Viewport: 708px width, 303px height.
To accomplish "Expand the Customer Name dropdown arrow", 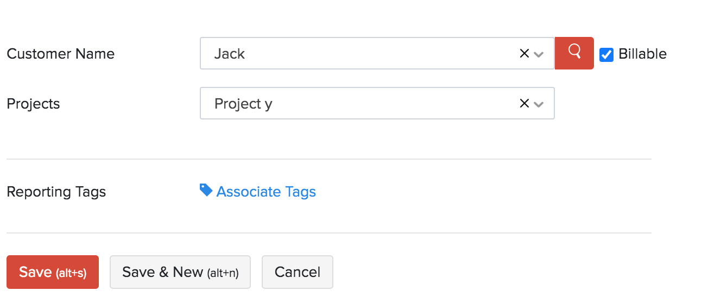I will point(539,54).
